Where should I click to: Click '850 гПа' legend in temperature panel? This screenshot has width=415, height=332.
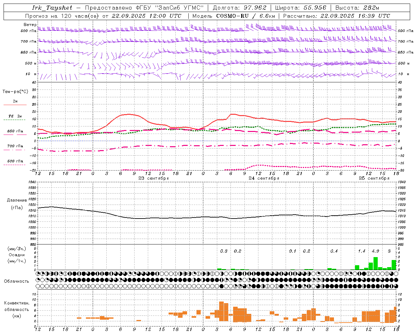point(15,131)
